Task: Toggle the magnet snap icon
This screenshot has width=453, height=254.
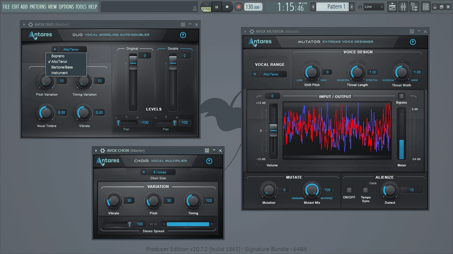Action: point(360,7)
